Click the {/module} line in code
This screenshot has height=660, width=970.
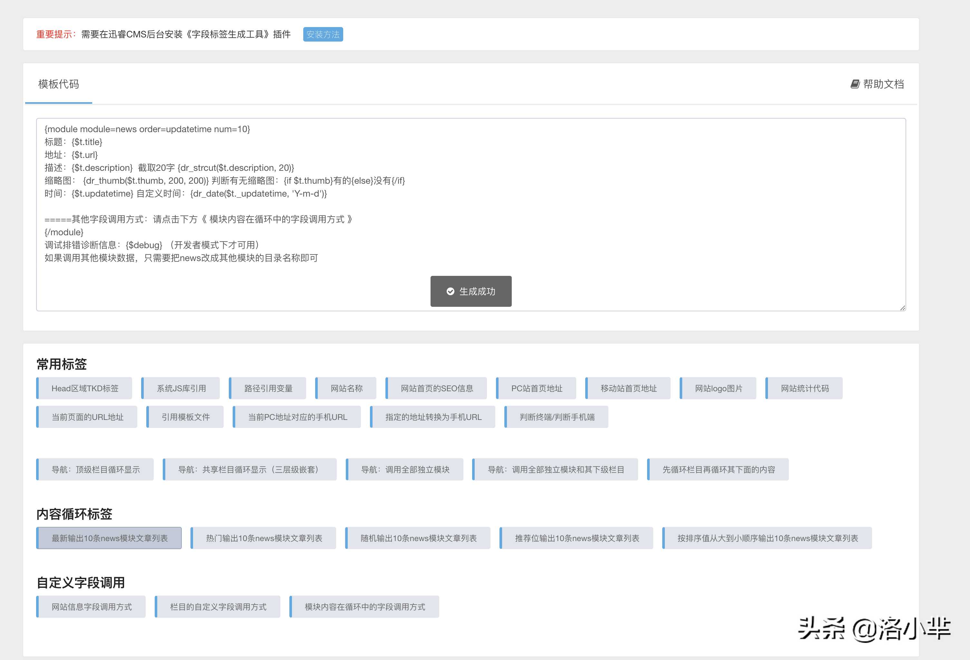pos(64,232)
